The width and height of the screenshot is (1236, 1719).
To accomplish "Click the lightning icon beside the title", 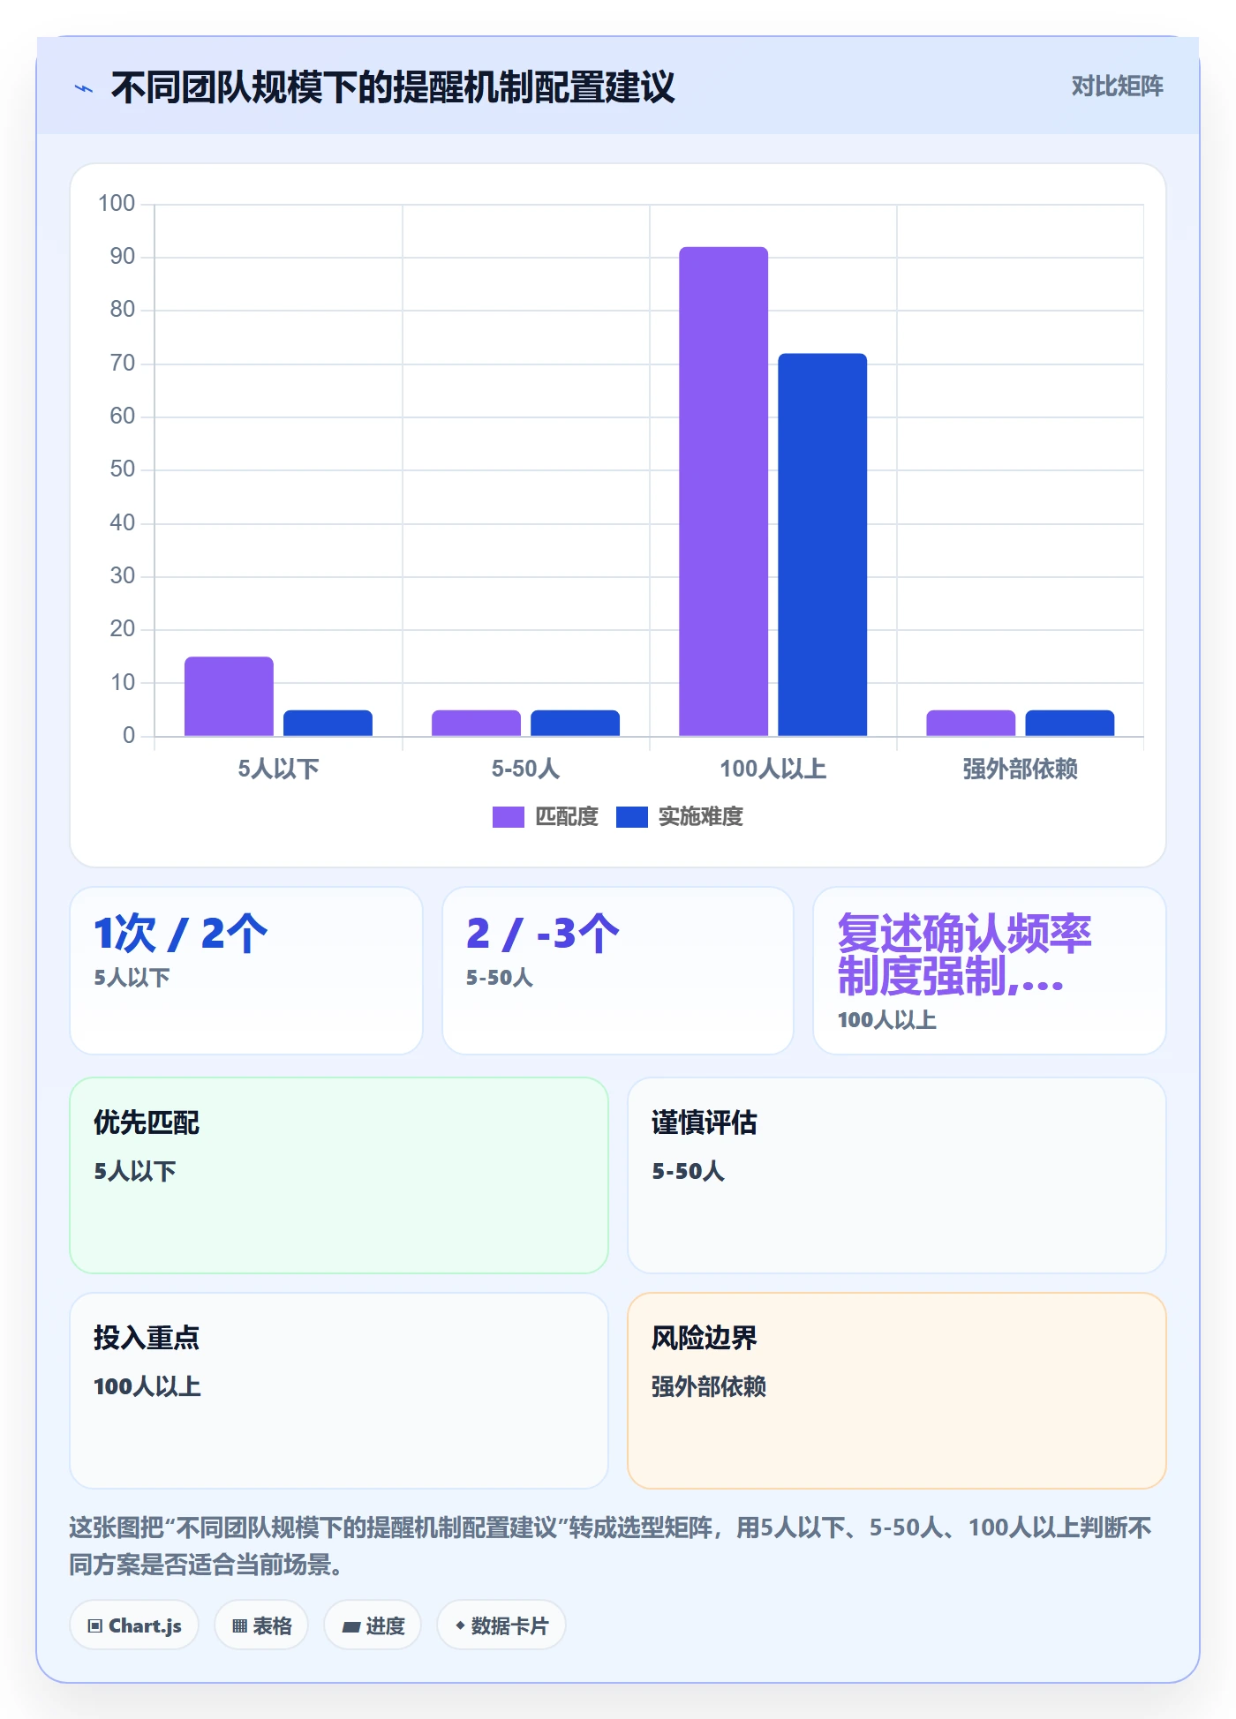I will click(x=84, y=88).
